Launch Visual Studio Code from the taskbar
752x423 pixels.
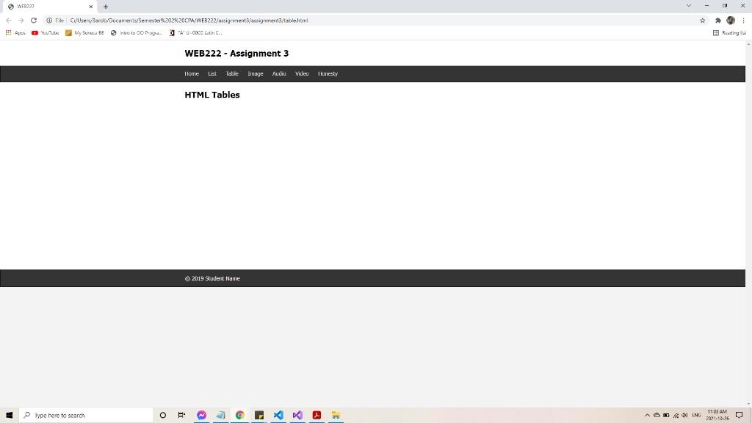pyautogui.click(x=278, y=415)
